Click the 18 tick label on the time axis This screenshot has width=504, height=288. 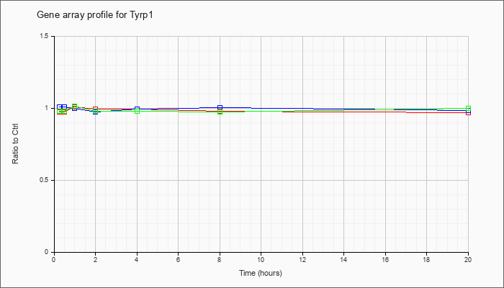426,259
